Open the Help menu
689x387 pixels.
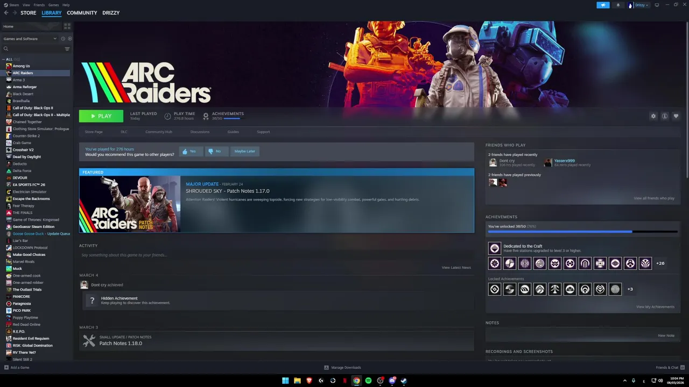pos(66,5)
